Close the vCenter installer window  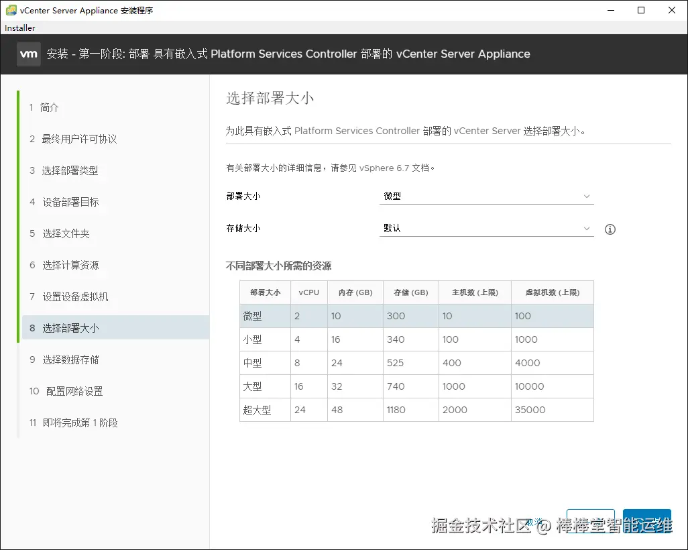coord(672,10)
